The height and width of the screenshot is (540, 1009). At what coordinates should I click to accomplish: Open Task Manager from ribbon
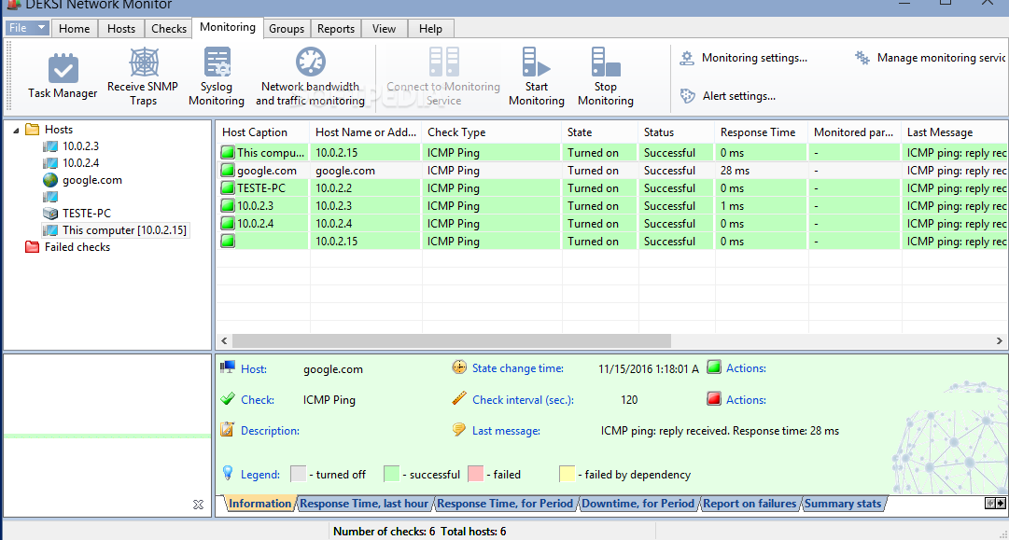click(x=63, y=76)
